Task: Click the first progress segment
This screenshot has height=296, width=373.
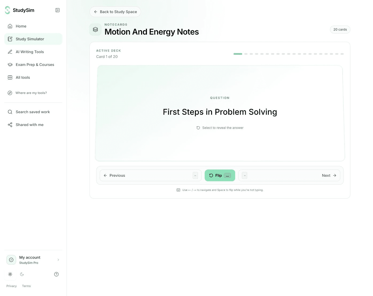Action: point(238,54)
